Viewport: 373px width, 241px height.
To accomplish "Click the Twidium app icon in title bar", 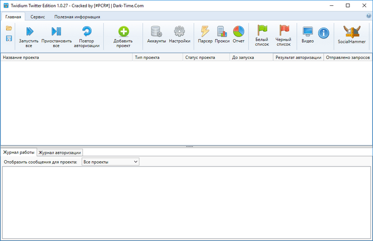I will pos(6,5).
